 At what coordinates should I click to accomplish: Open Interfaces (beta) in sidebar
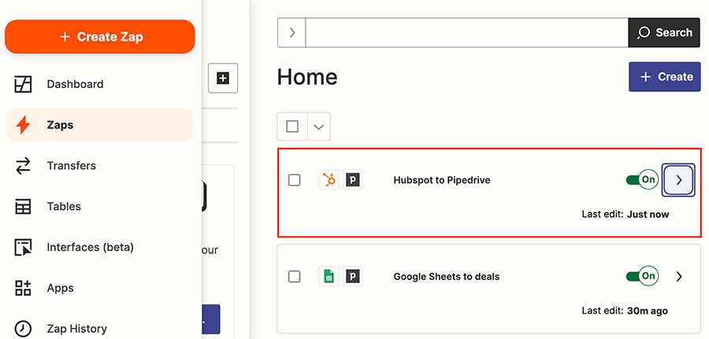pos(100,247)
